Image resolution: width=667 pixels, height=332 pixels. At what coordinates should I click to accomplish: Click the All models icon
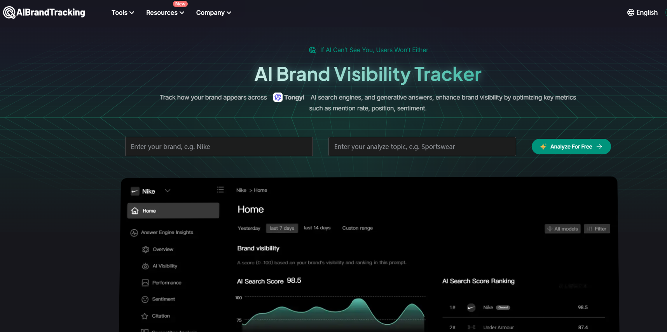[550, 229]
